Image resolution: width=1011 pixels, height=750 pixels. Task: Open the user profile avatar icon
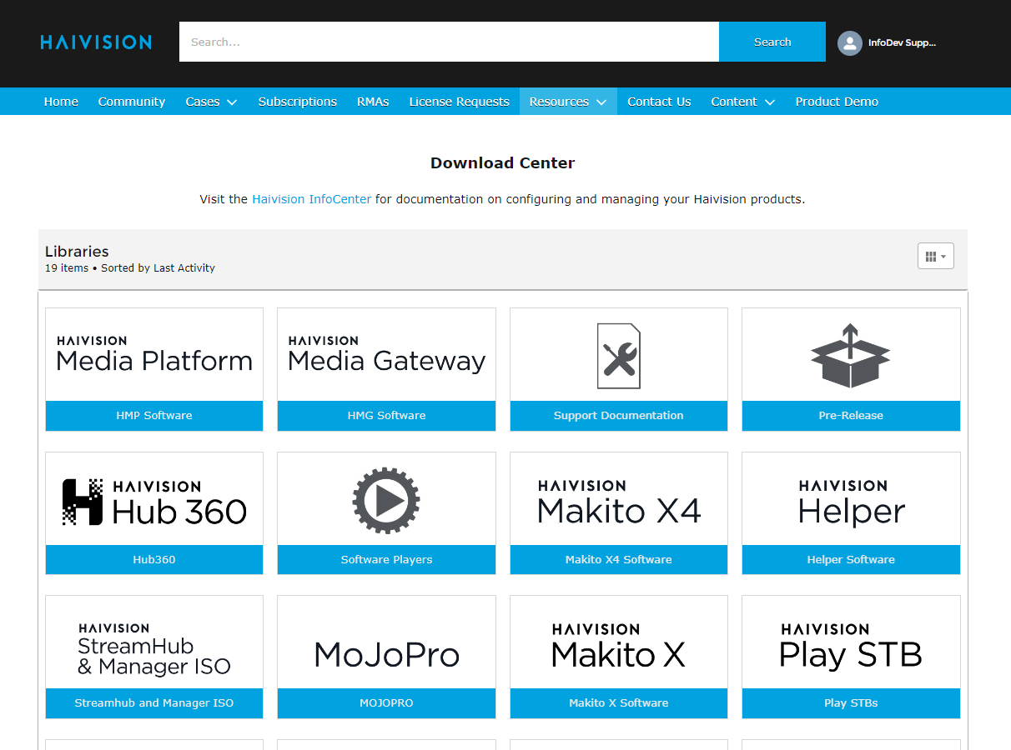tap(849, 43)
